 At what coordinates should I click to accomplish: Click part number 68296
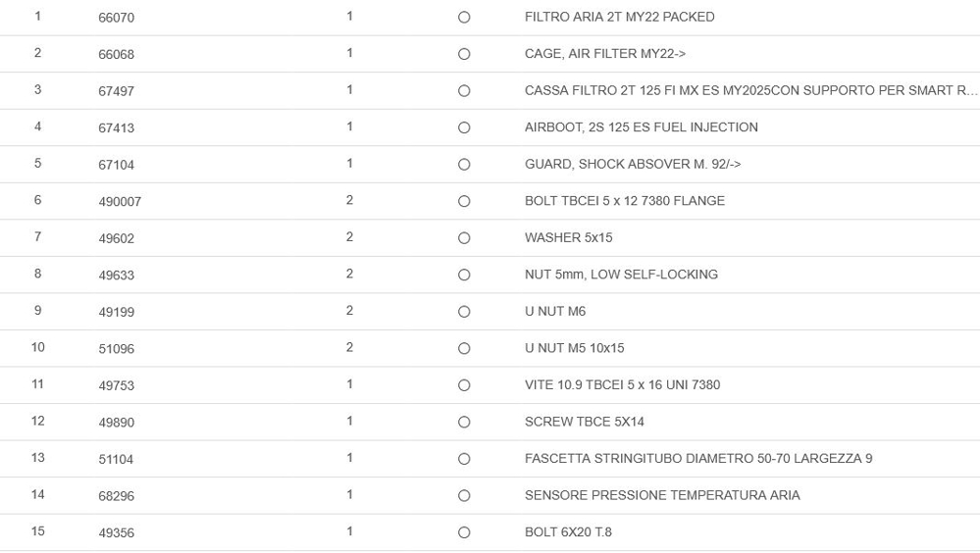(x=116, y=496)
